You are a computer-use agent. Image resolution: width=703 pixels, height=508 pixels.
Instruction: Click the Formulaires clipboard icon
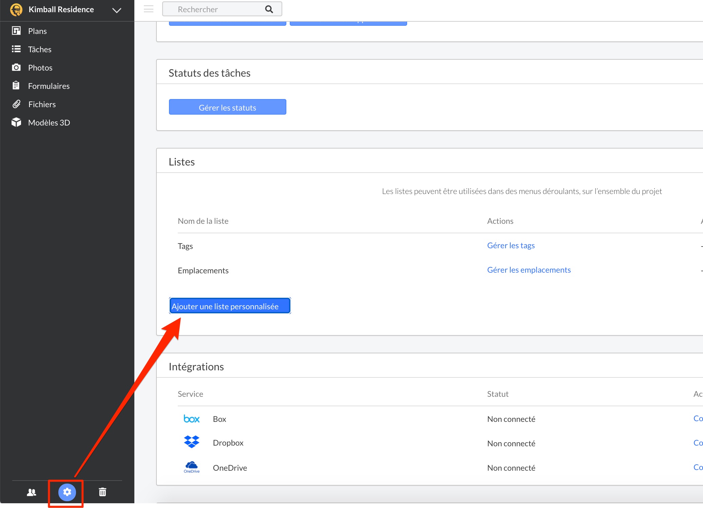tap(16, 85)
